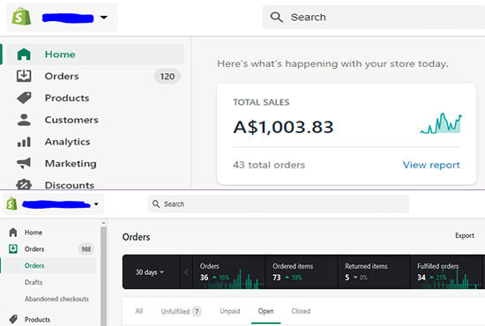Viewport: 485px width, 326px height.
Task: Expand the store dropdown arrow in lower header
Action: coord(96,204)
